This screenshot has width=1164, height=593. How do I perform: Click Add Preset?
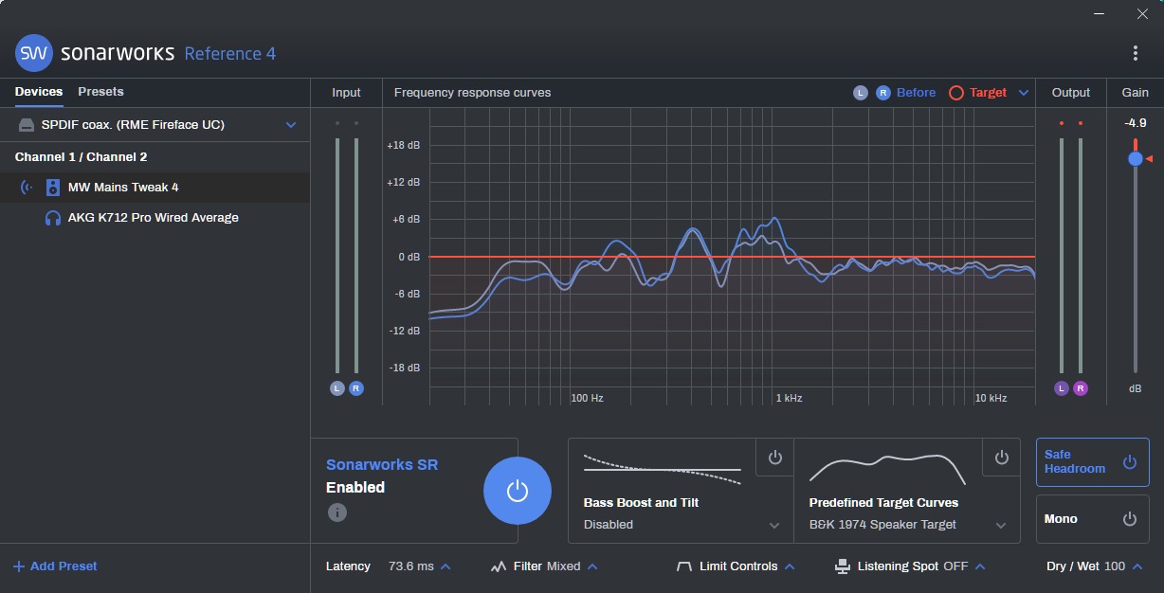click(x=55, y=566)
